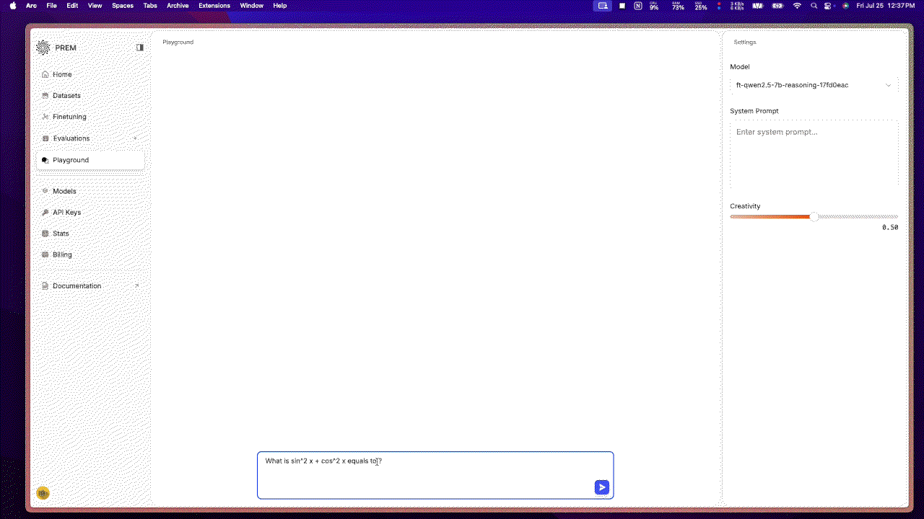
Task: Click the API Keys key icon
Action: [45, 213]
